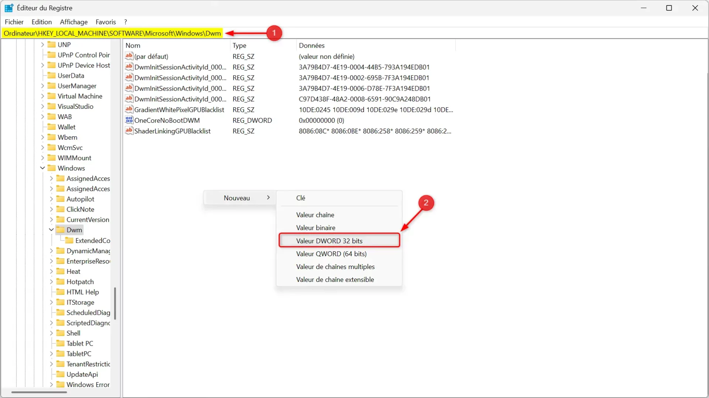
Task: Select the Windows Error tree item
Action: [88, 384]
